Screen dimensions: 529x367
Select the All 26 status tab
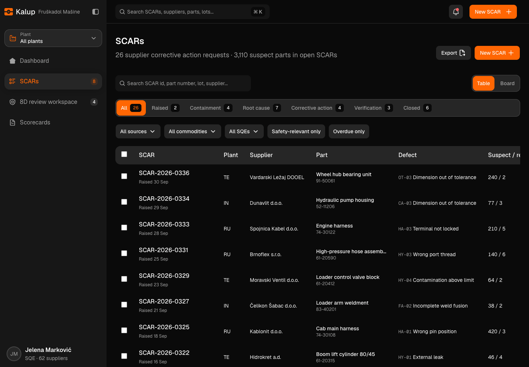point(131,108)
